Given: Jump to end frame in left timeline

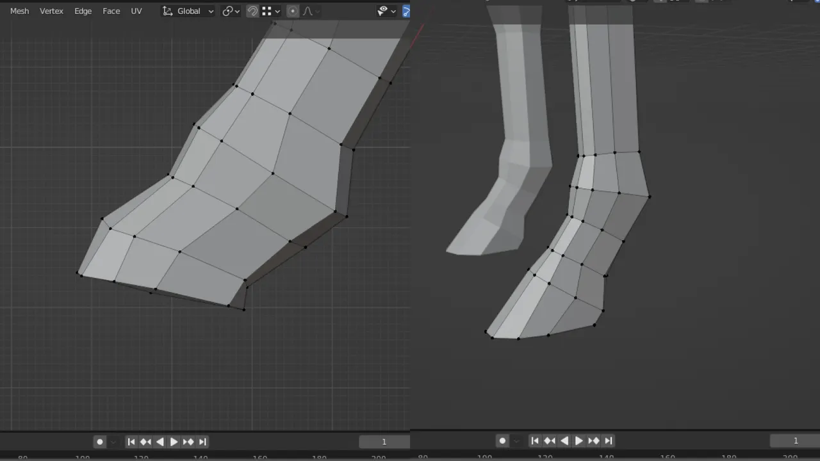Looking at the screenshot, I should (x=202, y=442).
